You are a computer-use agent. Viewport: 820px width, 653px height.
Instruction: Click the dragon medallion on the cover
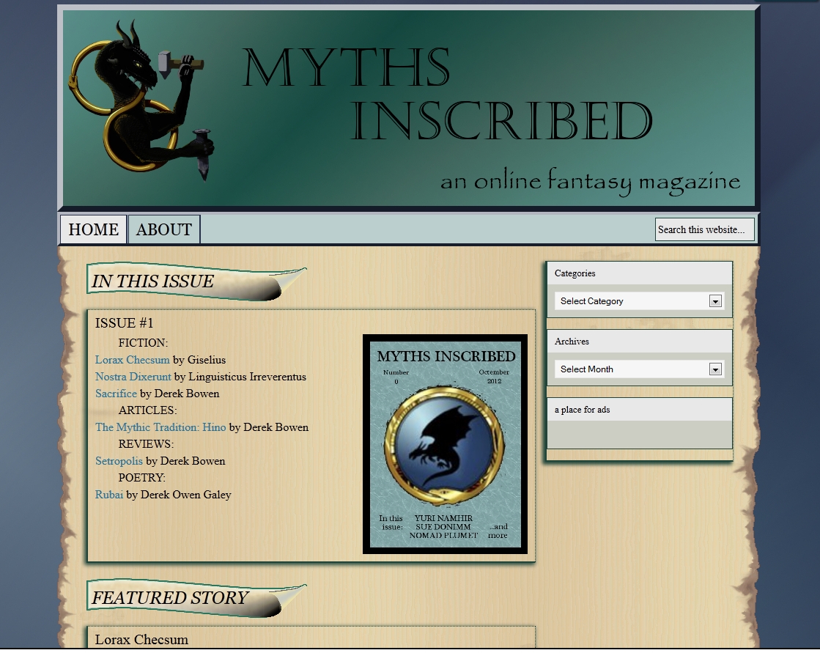445,446
